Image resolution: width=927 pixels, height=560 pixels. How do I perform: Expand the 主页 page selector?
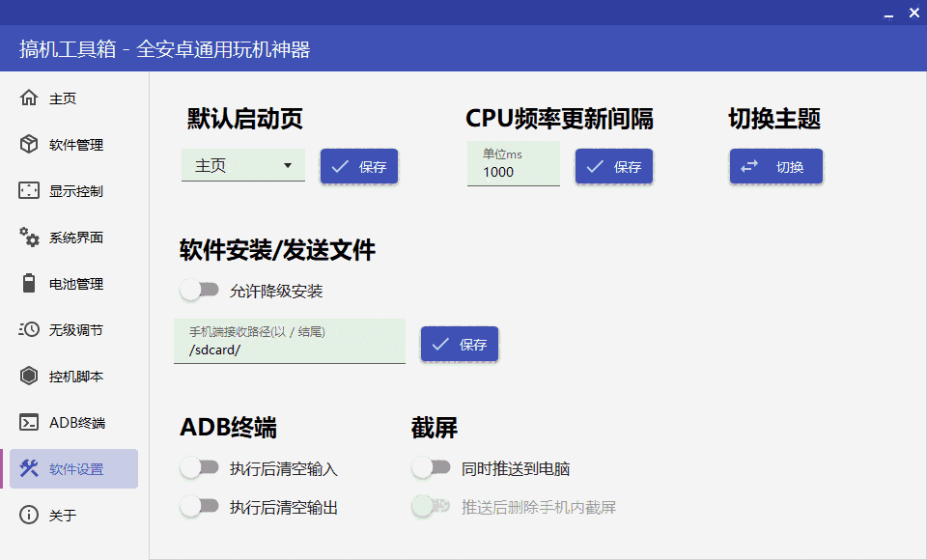click(242, 165)
